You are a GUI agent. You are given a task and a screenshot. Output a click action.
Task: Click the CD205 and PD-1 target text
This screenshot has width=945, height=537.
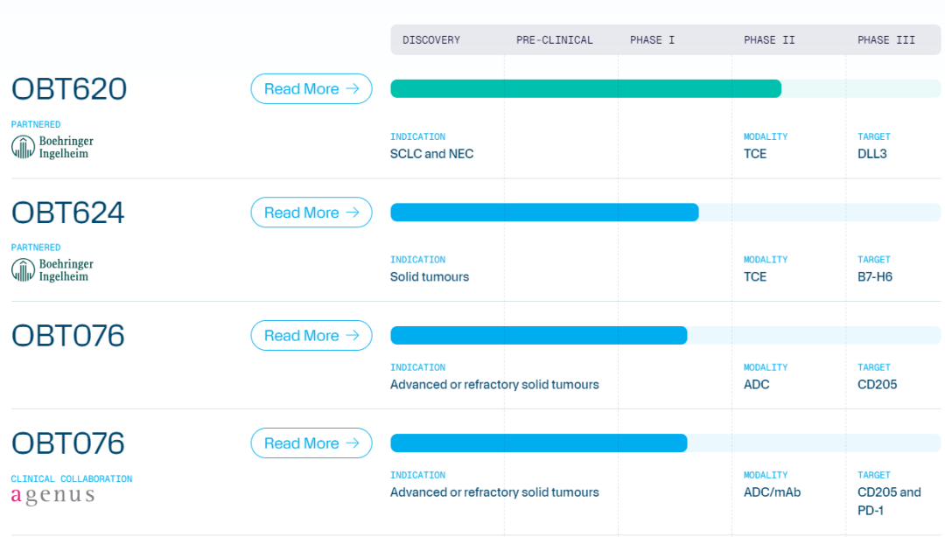(889, 501)
